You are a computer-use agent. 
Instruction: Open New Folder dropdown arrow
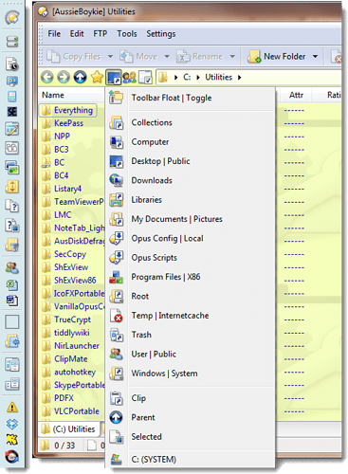coord(315,57)
